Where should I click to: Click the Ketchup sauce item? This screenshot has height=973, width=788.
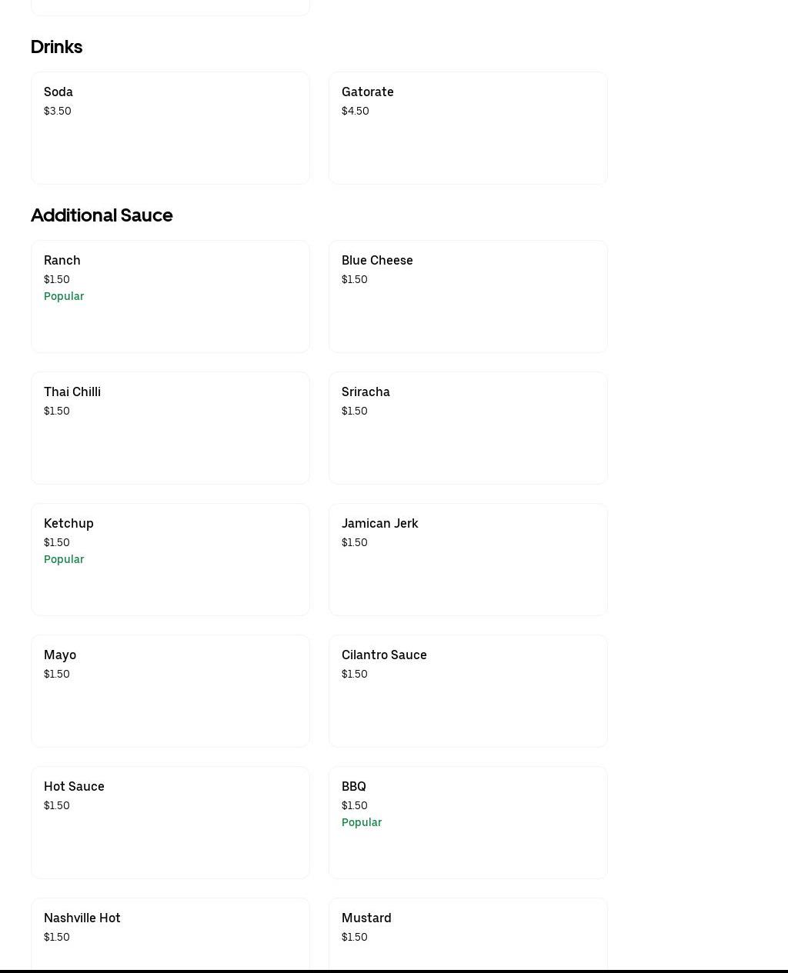click(x=170, y=559)
